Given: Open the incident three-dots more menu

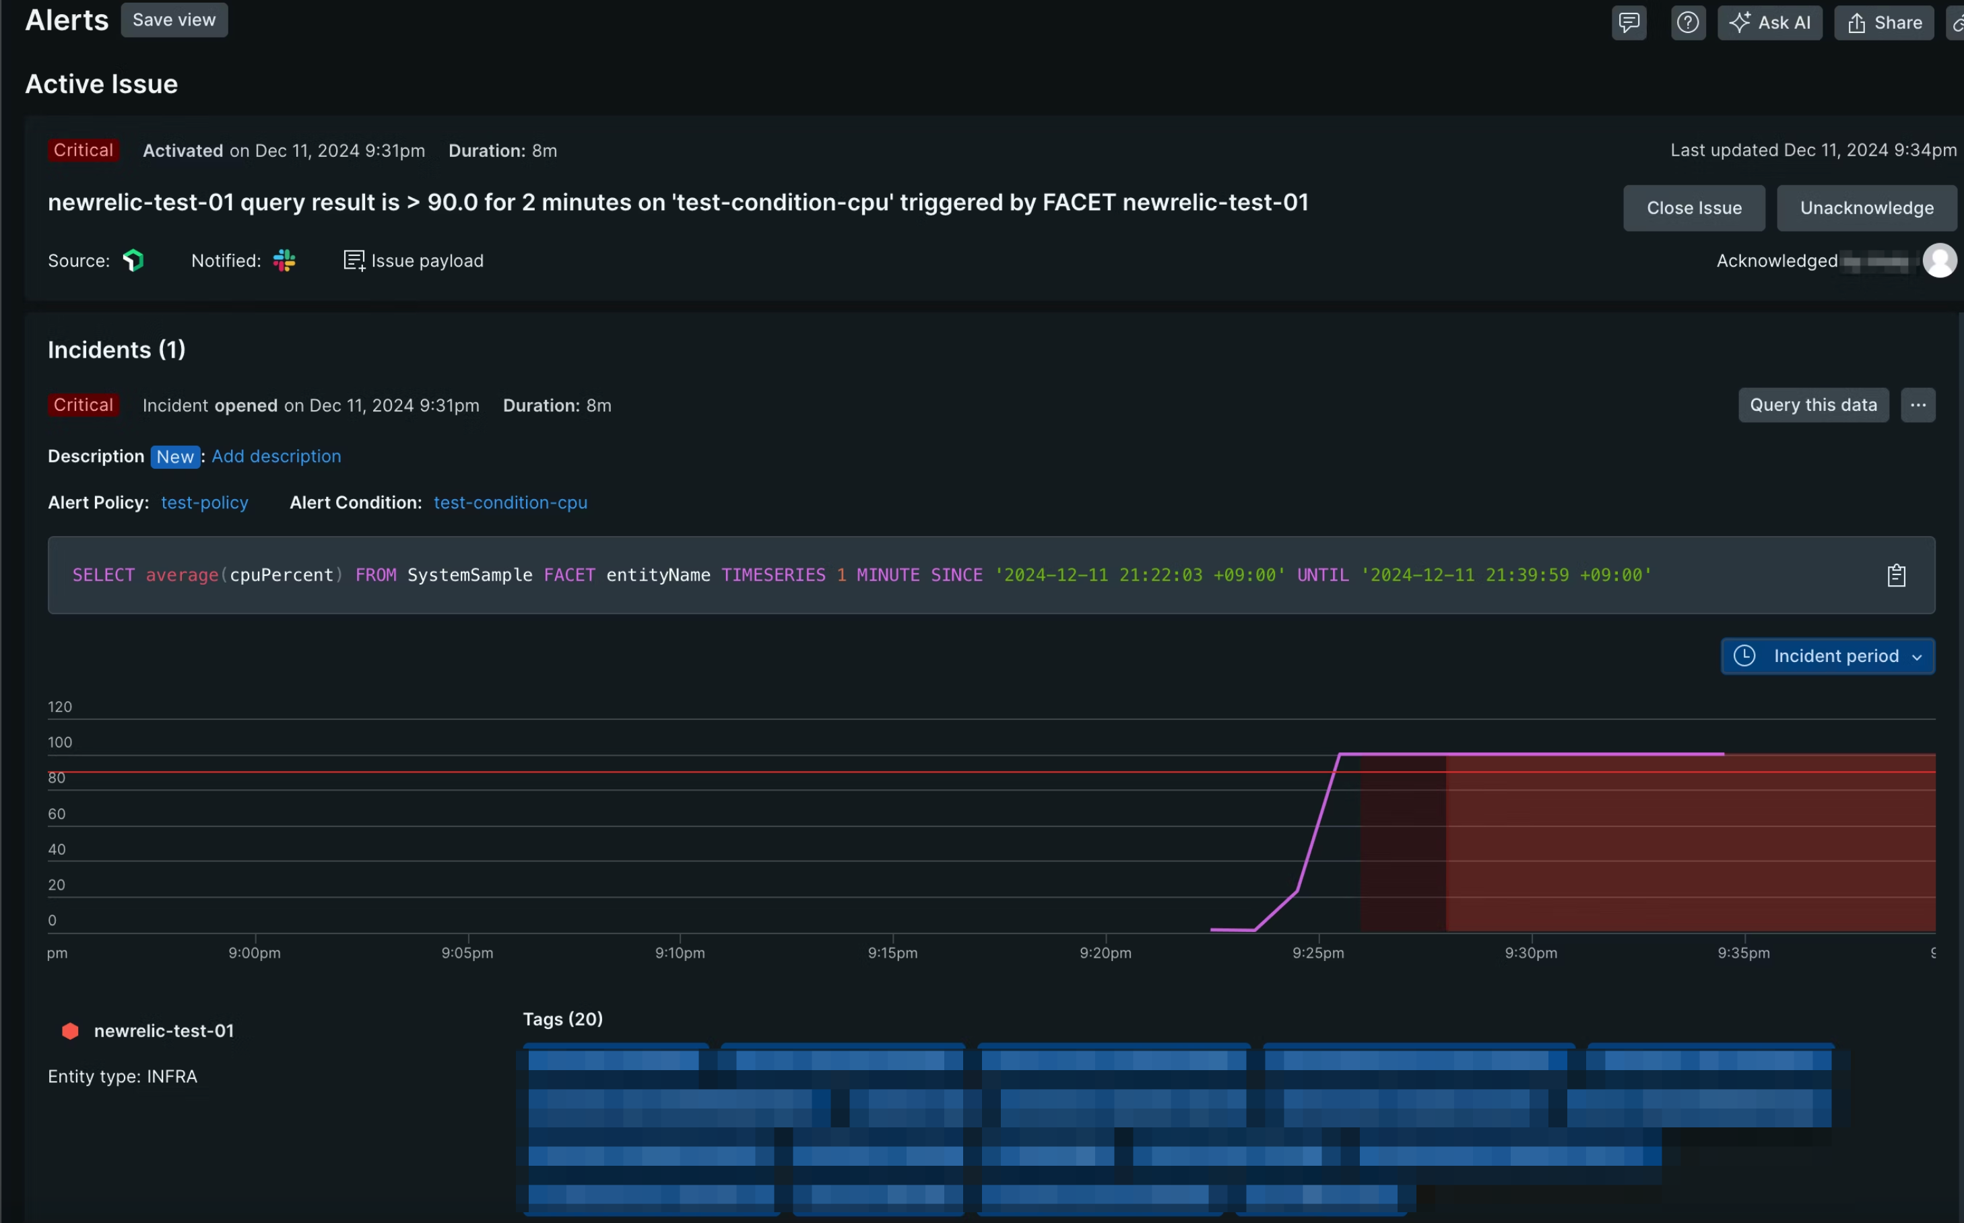Looking at the screenshot, I should pyautogui.click(x=1918, y=405).
